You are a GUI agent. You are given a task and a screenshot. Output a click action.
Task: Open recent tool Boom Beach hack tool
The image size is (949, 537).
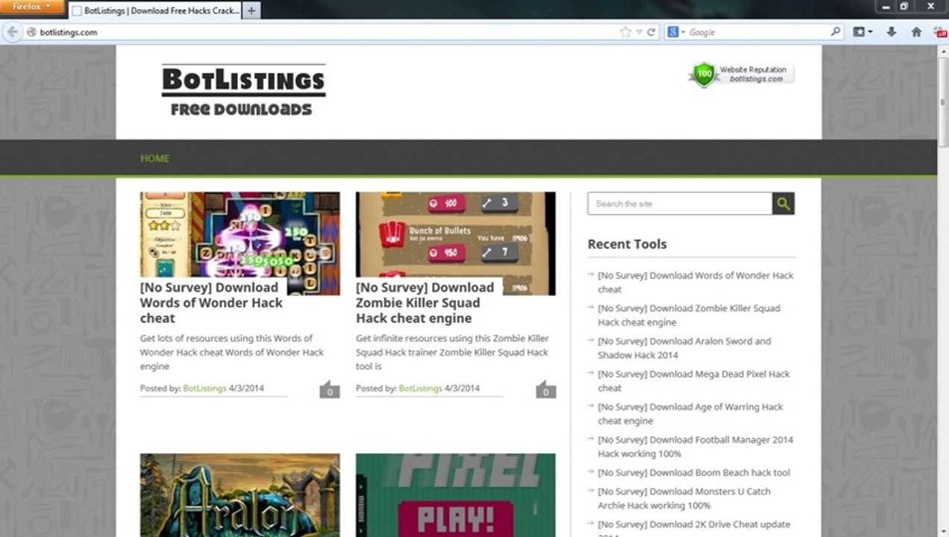(694, 472)
